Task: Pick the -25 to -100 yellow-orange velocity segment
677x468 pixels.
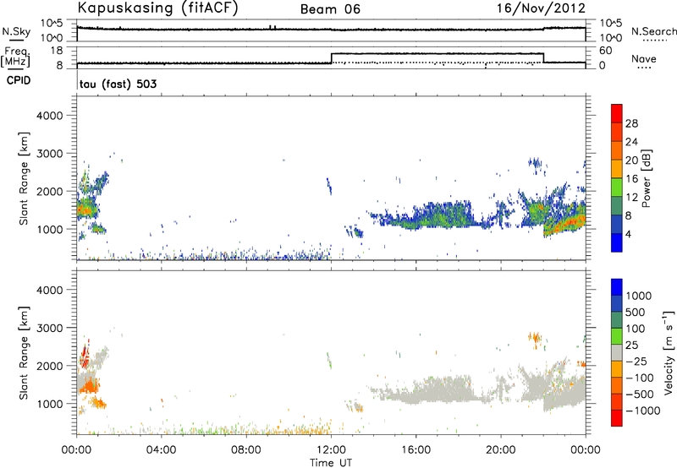Action: pyautogui.click(x=617, y=369)
